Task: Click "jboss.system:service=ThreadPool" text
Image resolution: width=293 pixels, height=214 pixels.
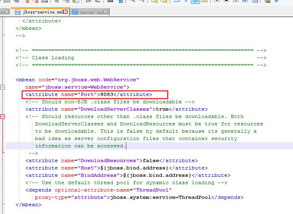Action: 161,197
